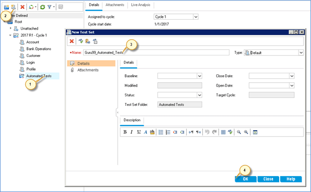Open the Open Date dropdown
The width and height of the screenshot is (311, 192).
point(292,85)
